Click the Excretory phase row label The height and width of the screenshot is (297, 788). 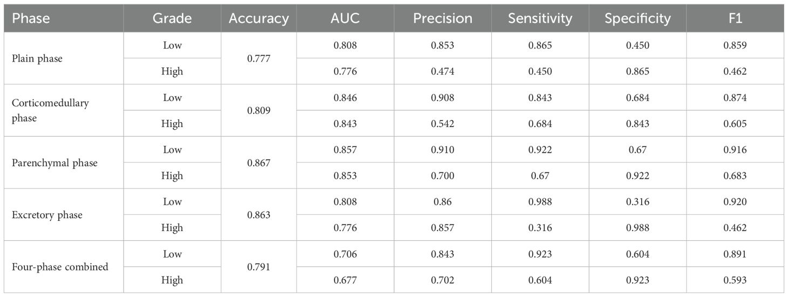click(x=47, y=215)
